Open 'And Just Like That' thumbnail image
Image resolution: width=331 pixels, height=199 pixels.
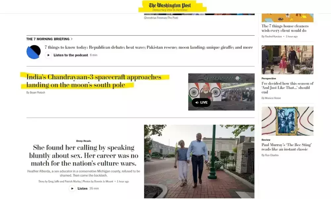pos(288,60)
